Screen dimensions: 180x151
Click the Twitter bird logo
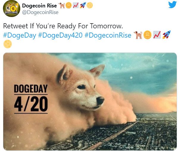[173, 4]
